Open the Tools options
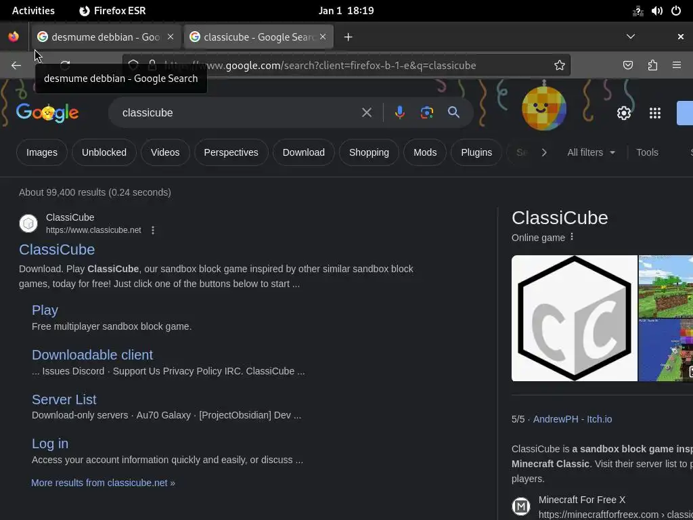 (647, 152)
